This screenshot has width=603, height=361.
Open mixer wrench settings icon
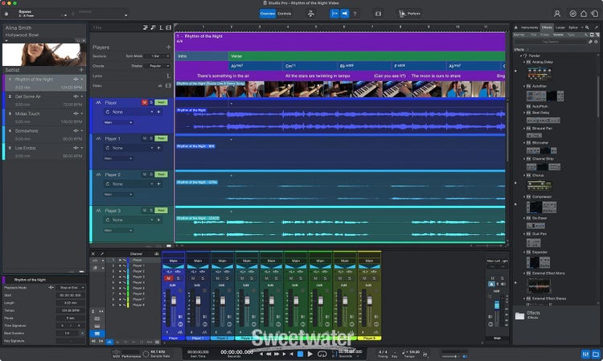[101, 254]
